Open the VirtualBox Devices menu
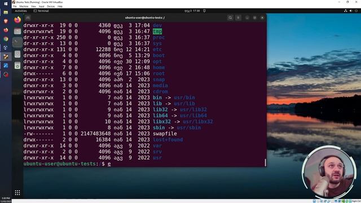This screenshot has width=361, height=203. tap(51, 6)
